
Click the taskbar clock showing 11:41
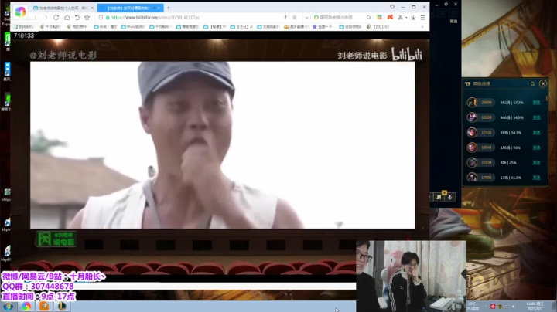pos(535,307)
